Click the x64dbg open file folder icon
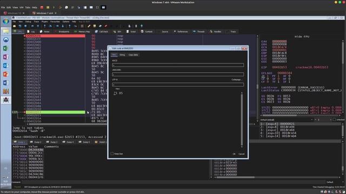The image size is (346, 194). [x=15, y=26]
